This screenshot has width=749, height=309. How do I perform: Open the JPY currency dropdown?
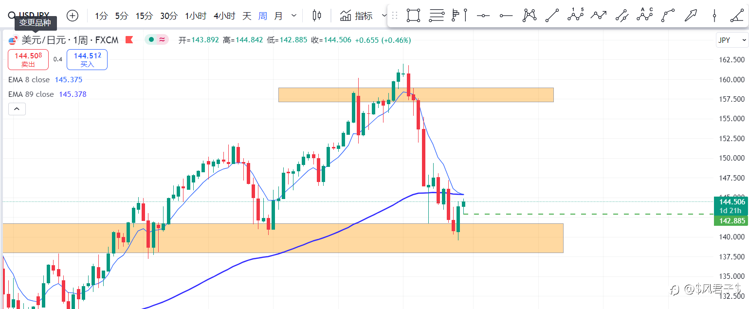731,40
